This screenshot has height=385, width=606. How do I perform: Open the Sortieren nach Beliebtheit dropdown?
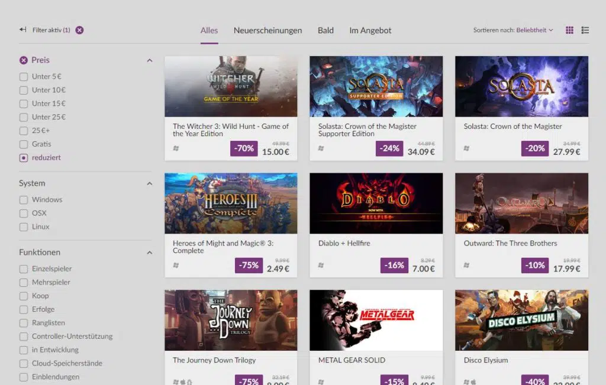click(x=513, y=30)
